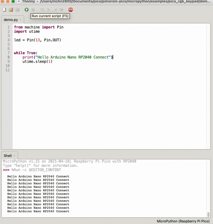Screen dimensions: 213x224
Task: Open a file using the folder icon
Action: point(11,10)
